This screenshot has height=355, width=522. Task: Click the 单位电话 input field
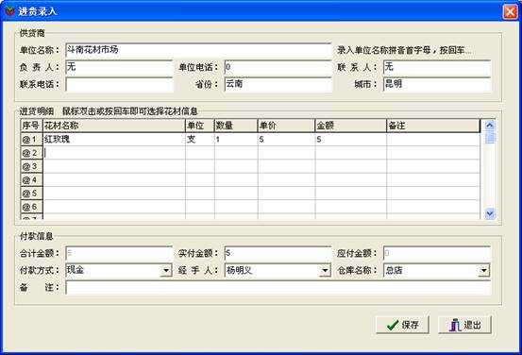pos(278,68)
